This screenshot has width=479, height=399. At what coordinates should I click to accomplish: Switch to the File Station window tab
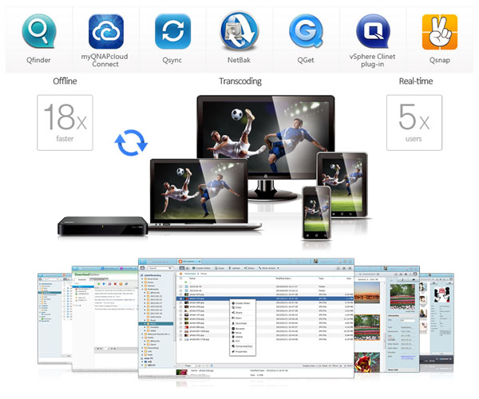188,262
